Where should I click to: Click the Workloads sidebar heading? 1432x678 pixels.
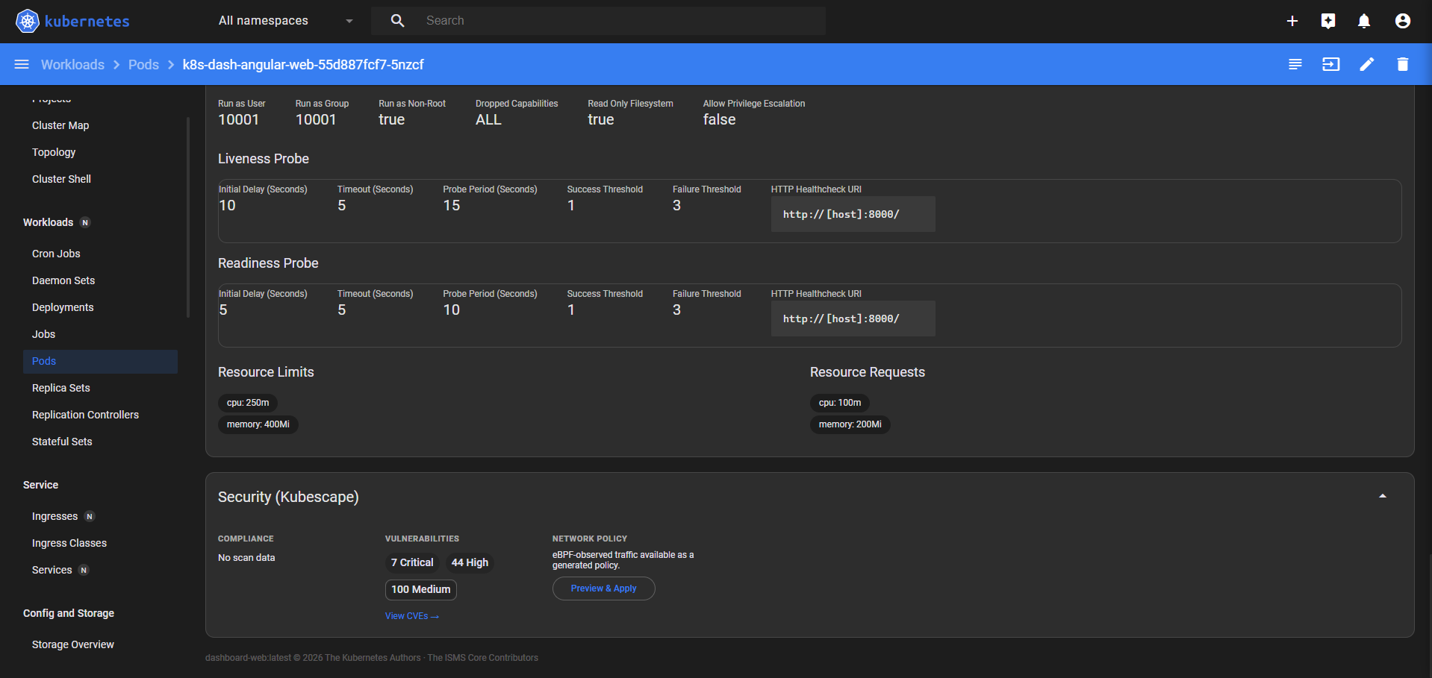coord(48,222)
